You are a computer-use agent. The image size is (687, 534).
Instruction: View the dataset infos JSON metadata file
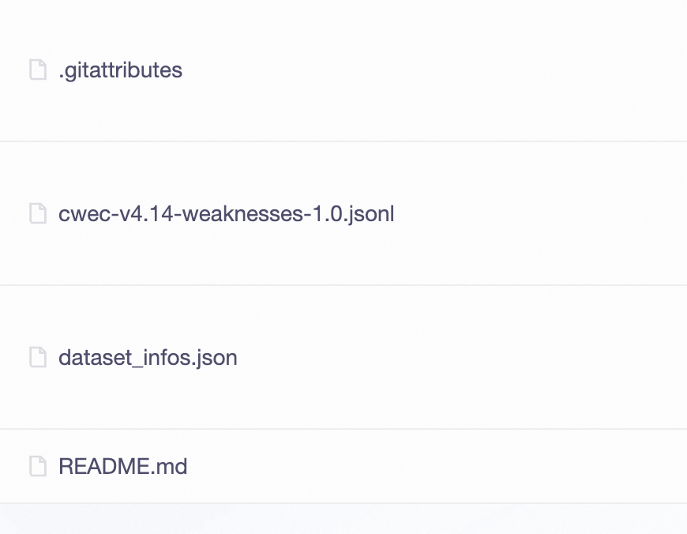(x=148, y=358)
